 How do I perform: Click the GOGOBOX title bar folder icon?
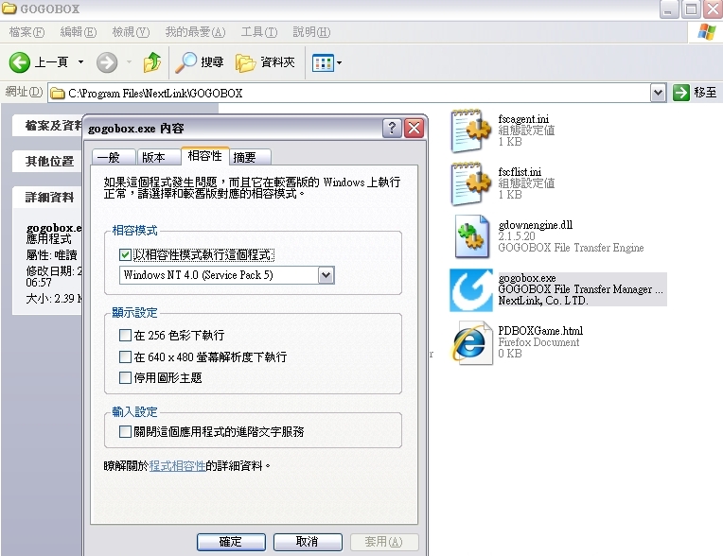click(9, 9)
